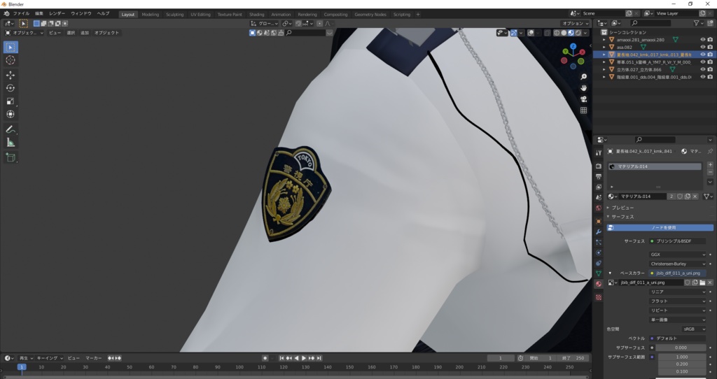
Task: Expand 立方体.027 outliner item
Action: [604, 69]
